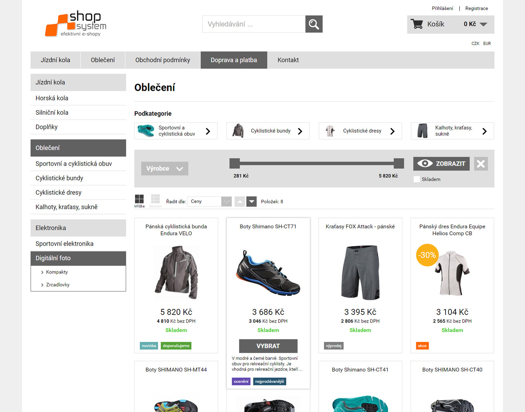This screenshot has width=525, height=412.
Task: Open Kraťasy FOX Attack product image
Action: pos(360,272)
